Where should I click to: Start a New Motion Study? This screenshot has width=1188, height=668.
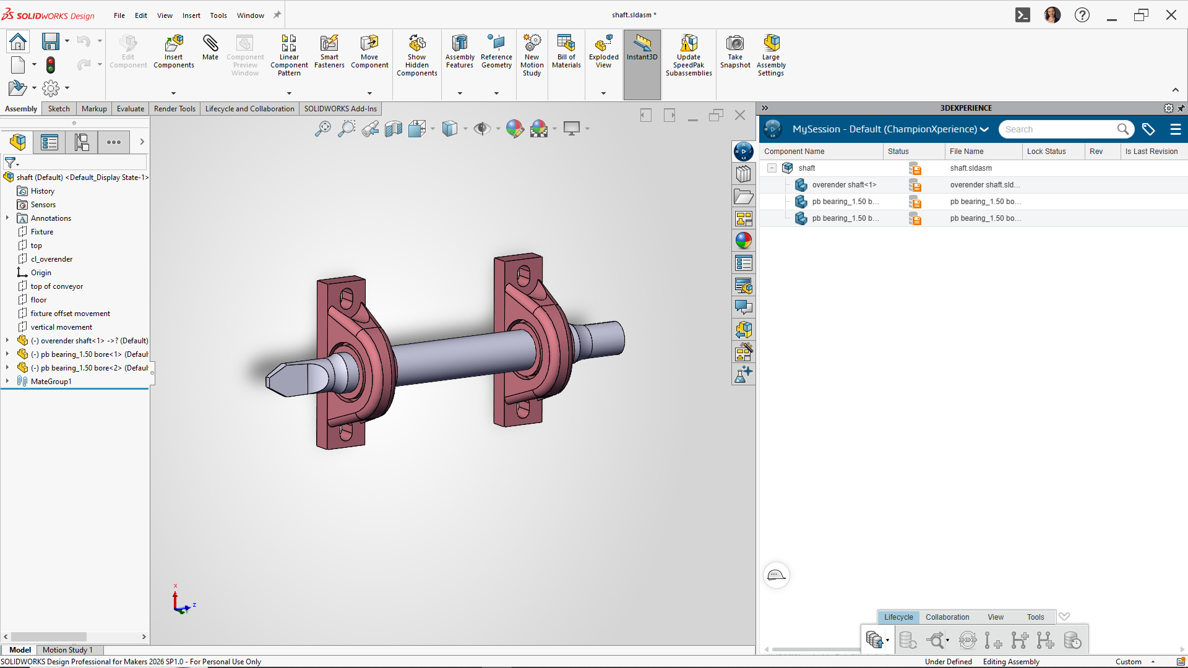[532, 44]
